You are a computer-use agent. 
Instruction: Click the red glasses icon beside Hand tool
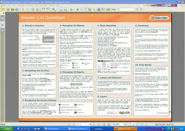90,10
